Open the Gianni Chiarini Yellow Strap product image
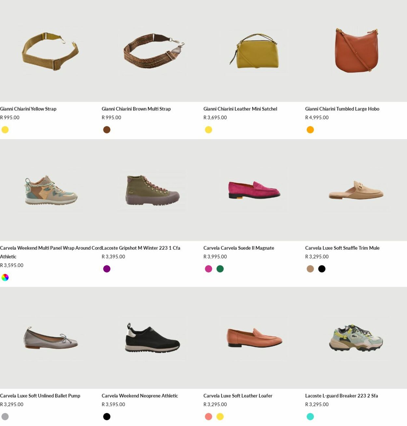The height and width of the screenshot is (426, 407). pos(51,51)
